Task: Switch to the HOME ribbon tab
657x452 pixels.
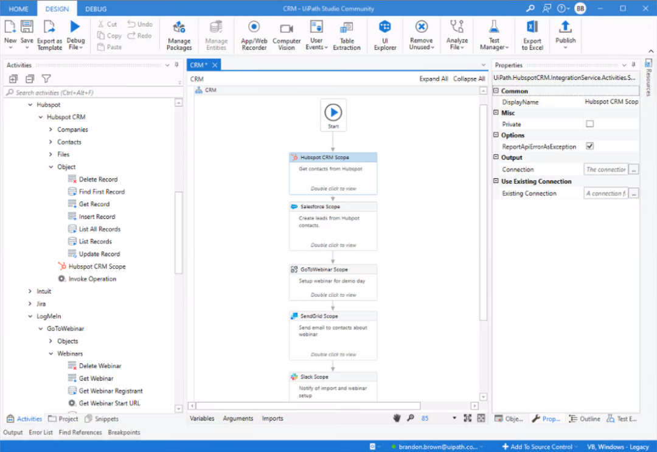Action: 19,9
